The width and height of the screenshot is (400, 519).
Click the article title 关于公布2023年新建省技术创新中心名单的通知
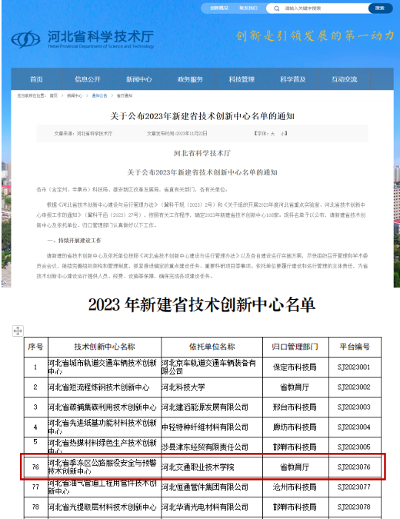[x=202, y=116]
